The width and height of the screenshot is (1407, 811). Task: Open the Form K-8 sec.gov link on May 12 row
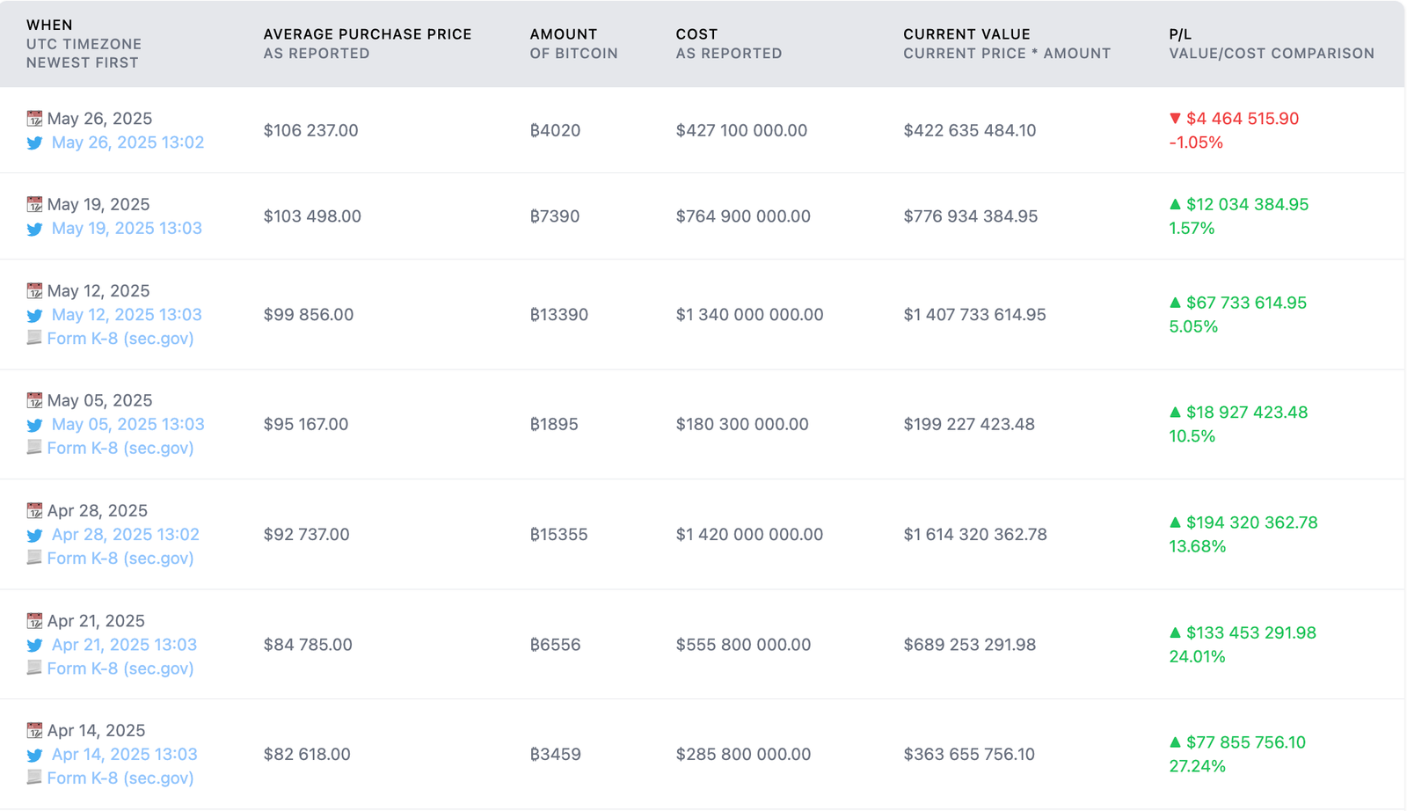click(120, 338)
